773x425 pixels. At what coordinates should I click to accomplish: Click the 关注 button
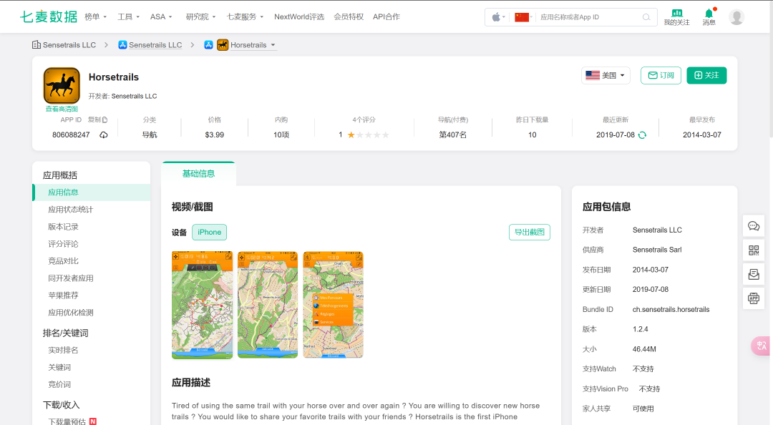pos(706,75)
